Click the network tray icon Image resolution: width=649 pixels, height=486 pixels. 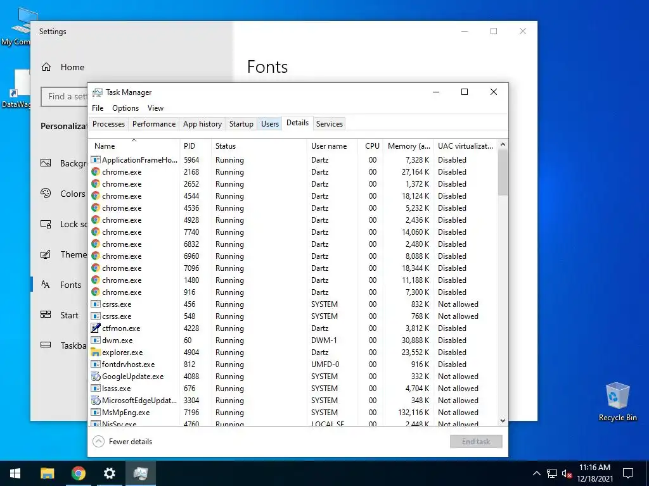(552, 473)
